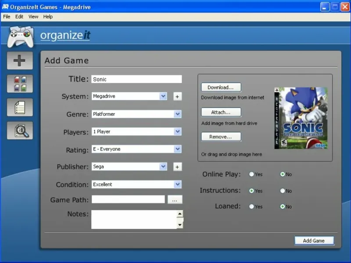Open the game collection grid sidebar icon
Screen dimensions: 351x263
point(20,84)
